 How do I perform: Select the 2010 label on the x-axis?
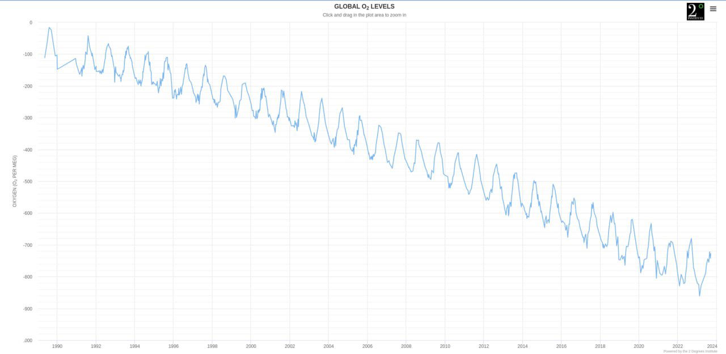tap(445, 346)
